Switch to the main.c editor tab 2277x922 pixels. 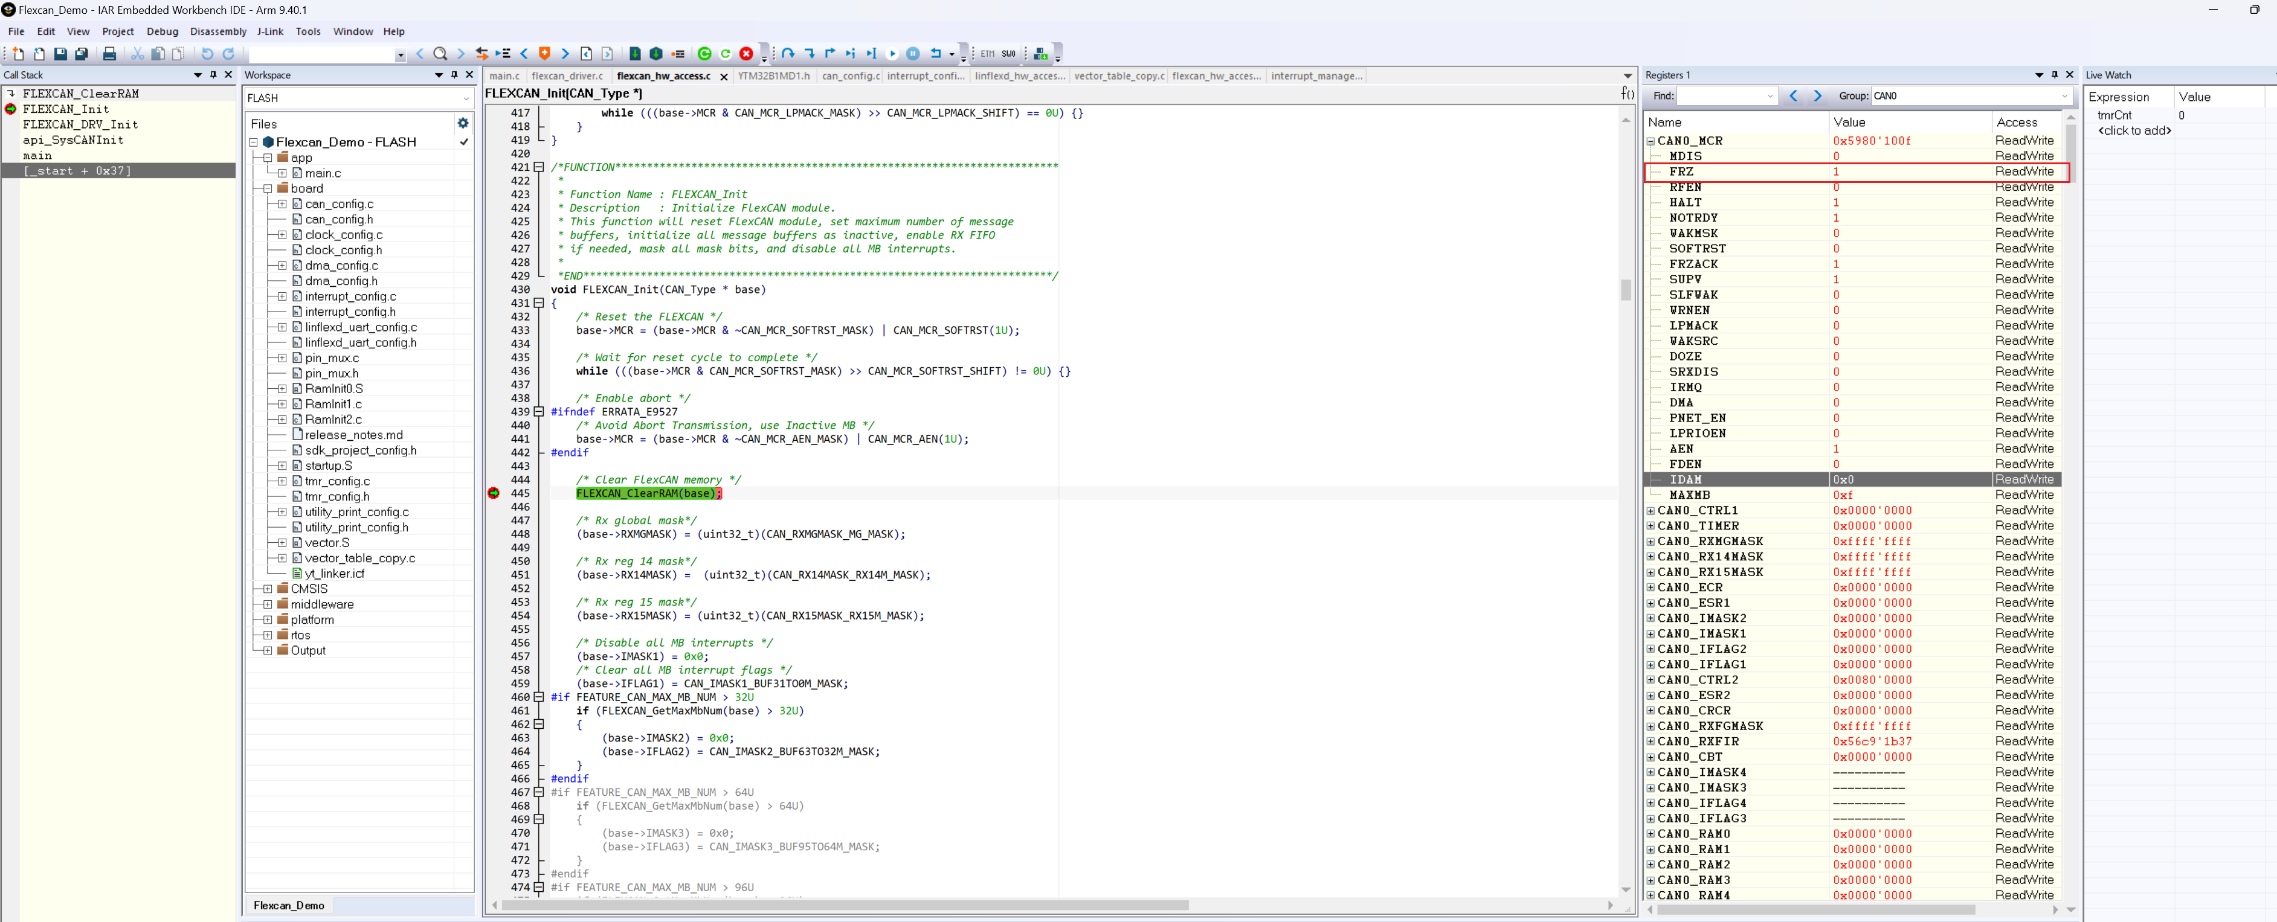[x=504, y=76]
